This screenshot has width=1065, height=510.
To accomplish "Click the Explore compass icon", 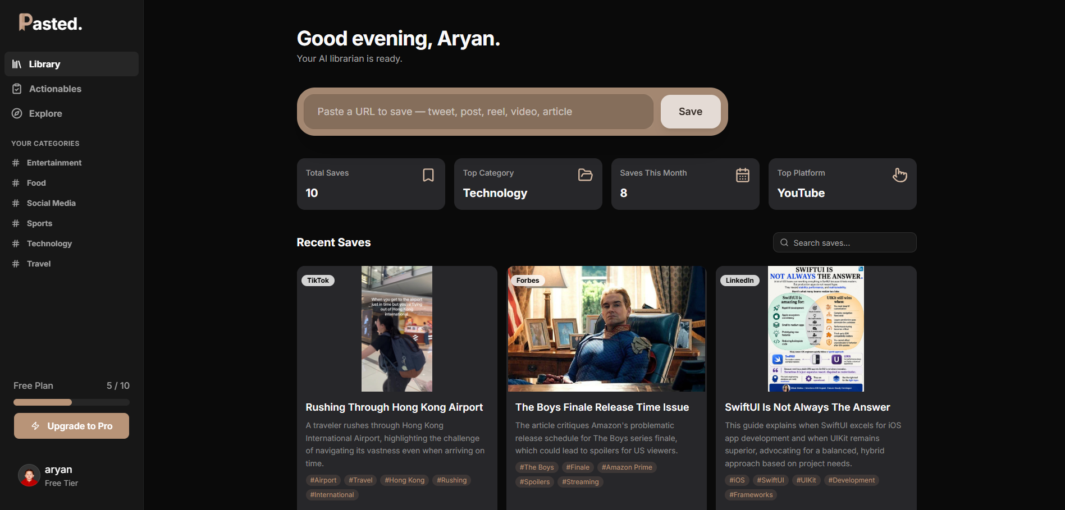I will tap(17, 113).
